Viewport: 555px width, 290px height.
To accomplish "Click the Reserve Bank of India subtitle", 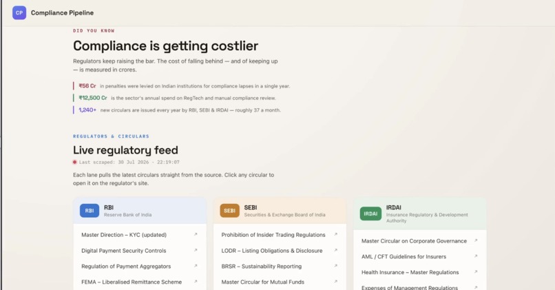I will coord(128,215).
